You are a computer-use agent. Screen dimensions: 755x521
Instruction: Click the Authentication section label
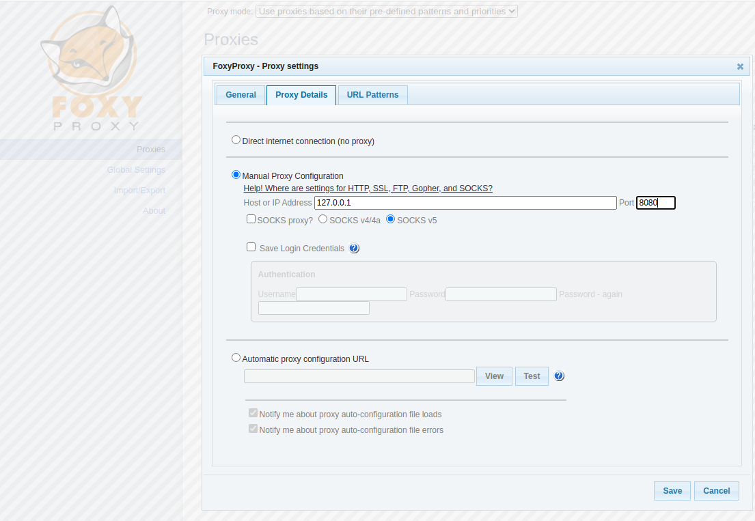click(286, 274)
